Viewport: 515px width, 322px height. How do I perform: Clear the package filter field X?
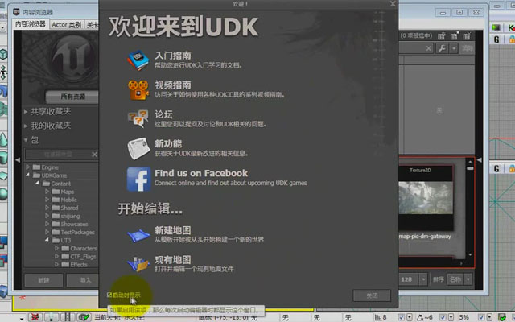pos(94,154)
